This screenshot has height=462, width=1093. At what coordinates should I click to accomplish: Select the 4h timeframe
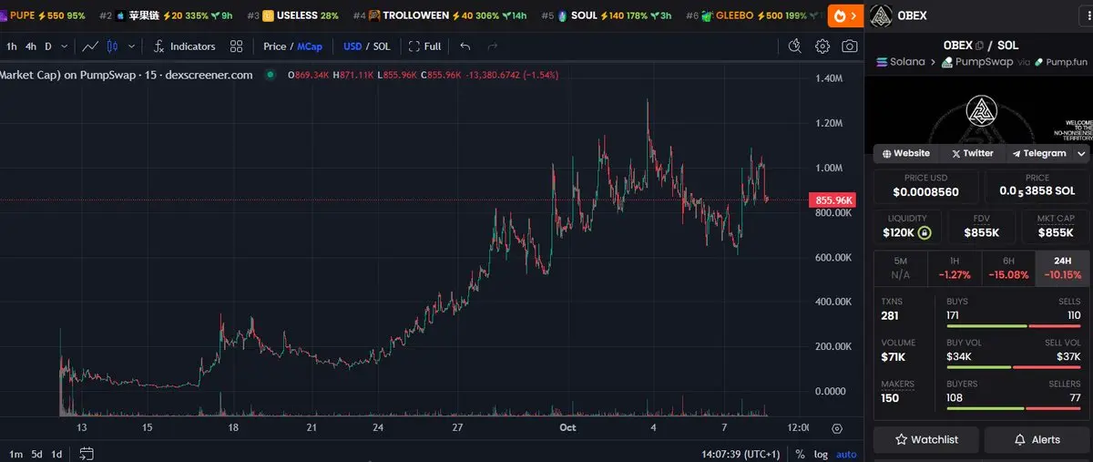click(31, 46)
